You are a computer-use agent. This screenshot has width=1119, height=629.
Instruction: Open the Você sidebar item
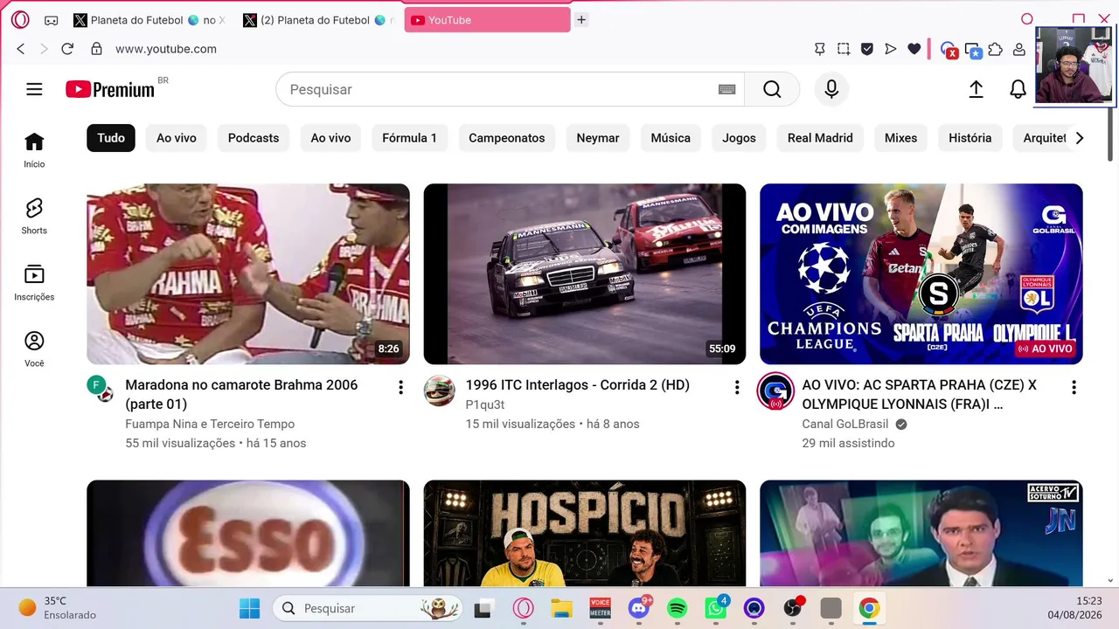tap(34, 349)
